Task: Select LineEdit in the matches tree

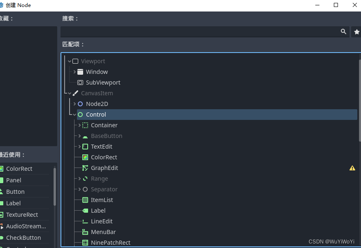Action: (x=102, y=221)
